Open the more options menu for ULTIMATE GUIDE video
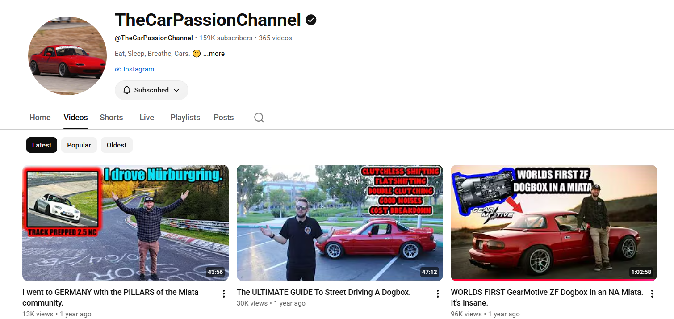The width and height of the screenshot is (674, 319). [x=438, y=294]
